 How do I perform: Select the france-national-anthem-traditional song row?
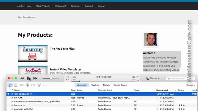coord(102,101)
